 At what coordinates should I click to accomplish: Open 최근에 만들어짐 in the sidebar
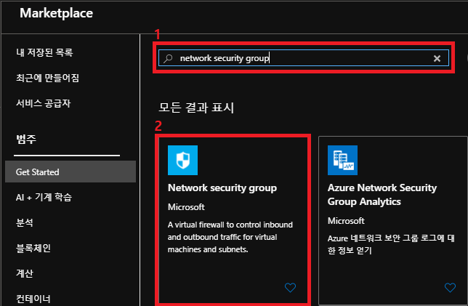tap(47, 78)
